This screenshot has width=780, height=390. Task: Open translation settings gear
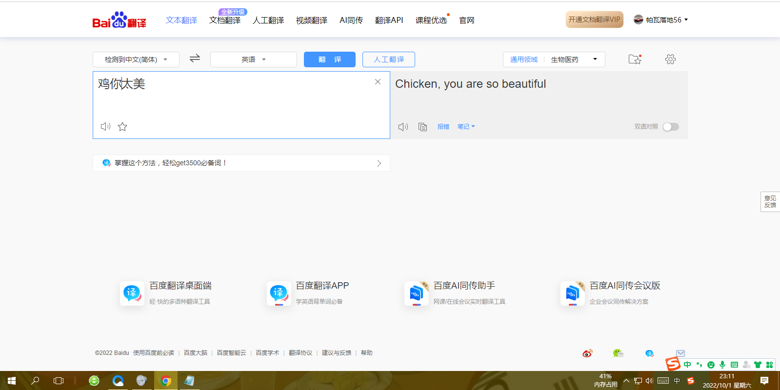[670, 59]
